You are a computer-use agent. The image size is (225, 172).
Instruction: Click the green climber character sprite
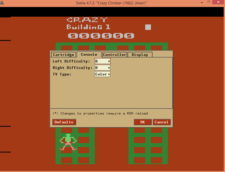[x=68, y=142]
